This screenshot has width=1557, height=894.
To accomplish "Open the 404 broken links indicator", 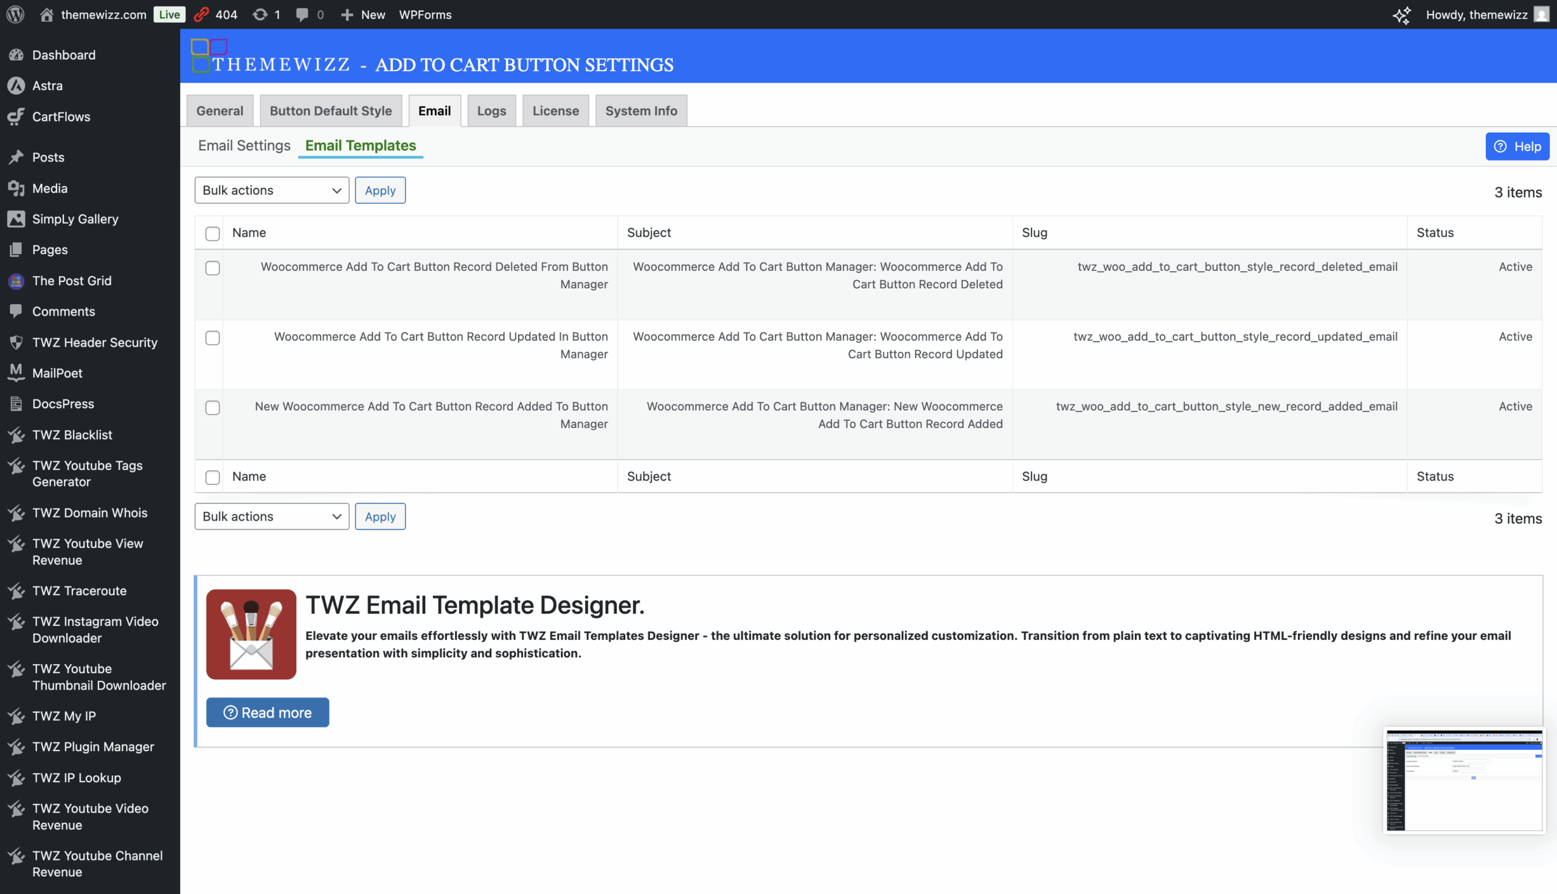I will [x=216, y=14].
